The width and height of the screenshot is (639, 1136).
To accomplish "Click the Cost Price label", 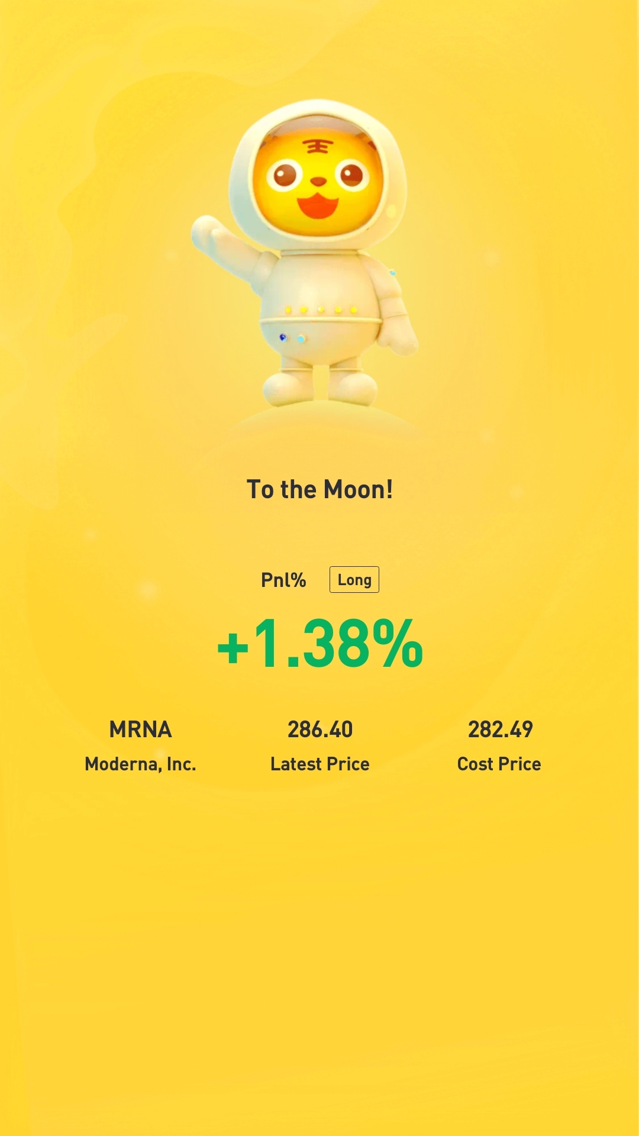I will pos(499,764).
